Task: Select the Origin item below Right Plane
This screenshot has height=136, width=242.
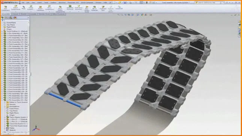Action: 9,29
